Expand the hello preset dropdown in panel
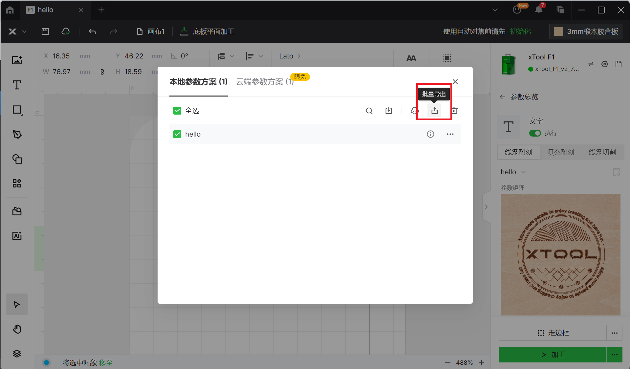The height and width of the screenshot is (369, 630). tap(524, 172)
